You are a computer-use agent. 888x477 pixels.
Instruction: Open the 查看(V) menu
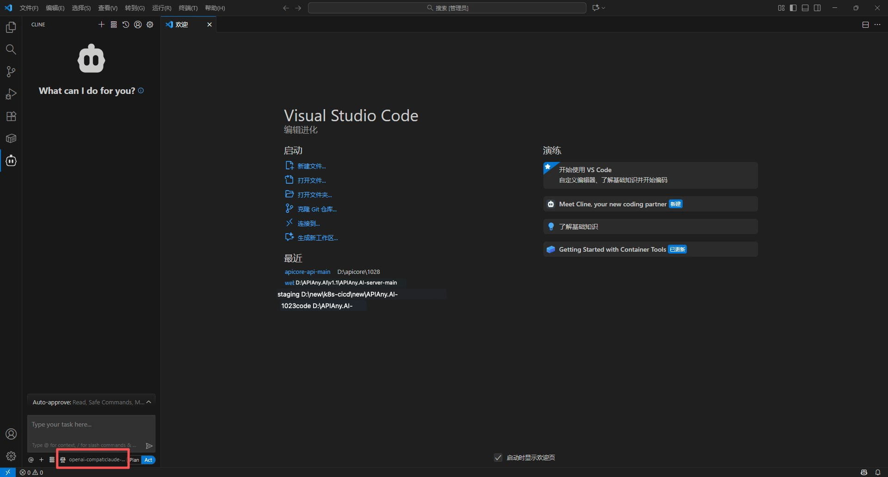click(x=108, y=8)
